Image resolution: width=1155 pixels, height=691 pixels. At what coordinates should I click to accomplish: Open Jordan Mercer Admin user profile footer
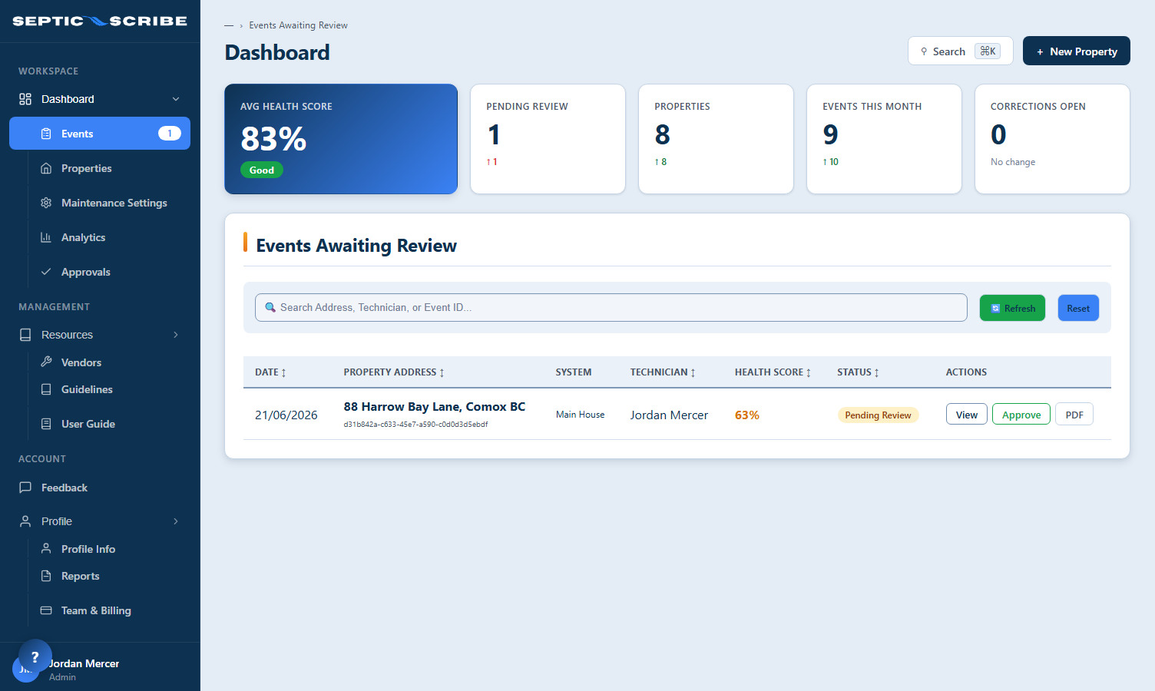pos(100,669)
